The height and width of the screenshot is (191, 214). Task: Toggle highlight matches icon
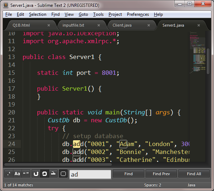[x=63, y=174]
